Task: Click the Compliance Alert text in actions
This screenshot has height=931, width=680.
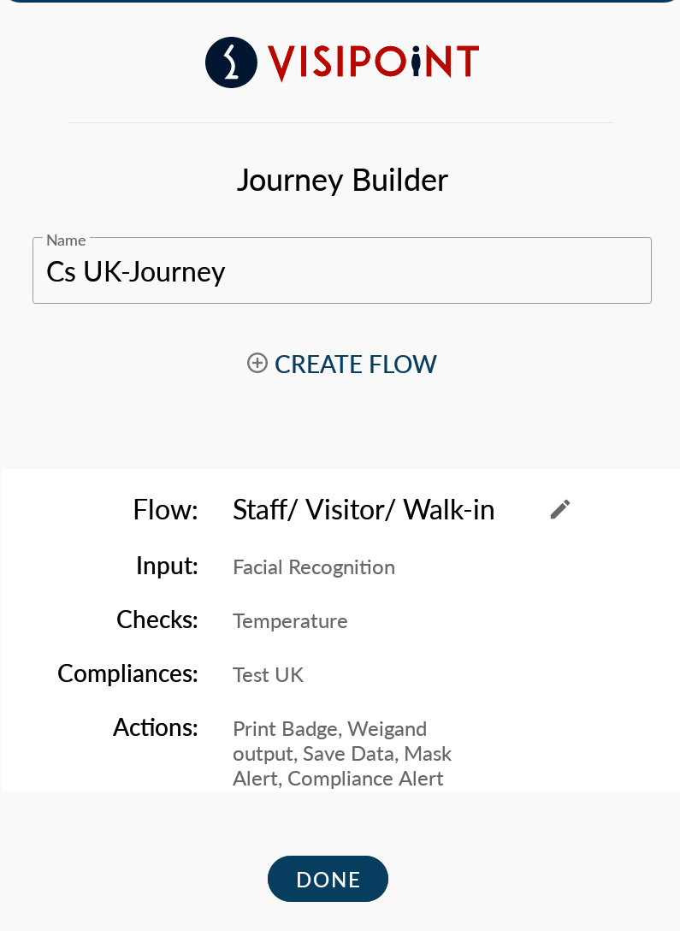Action: point(365,779)
